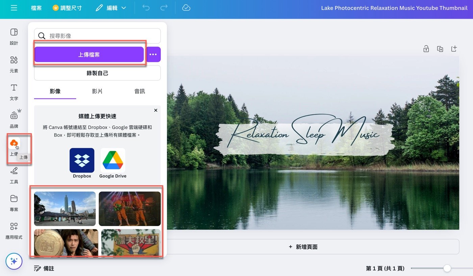Open the 檔案 menu
The image size is (473, 276).
(x=36, y=8)
